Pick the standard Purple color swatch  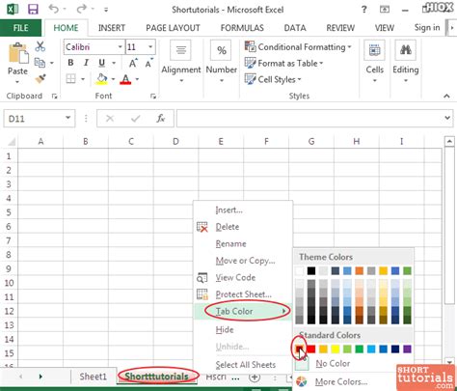tap(407, 349)
